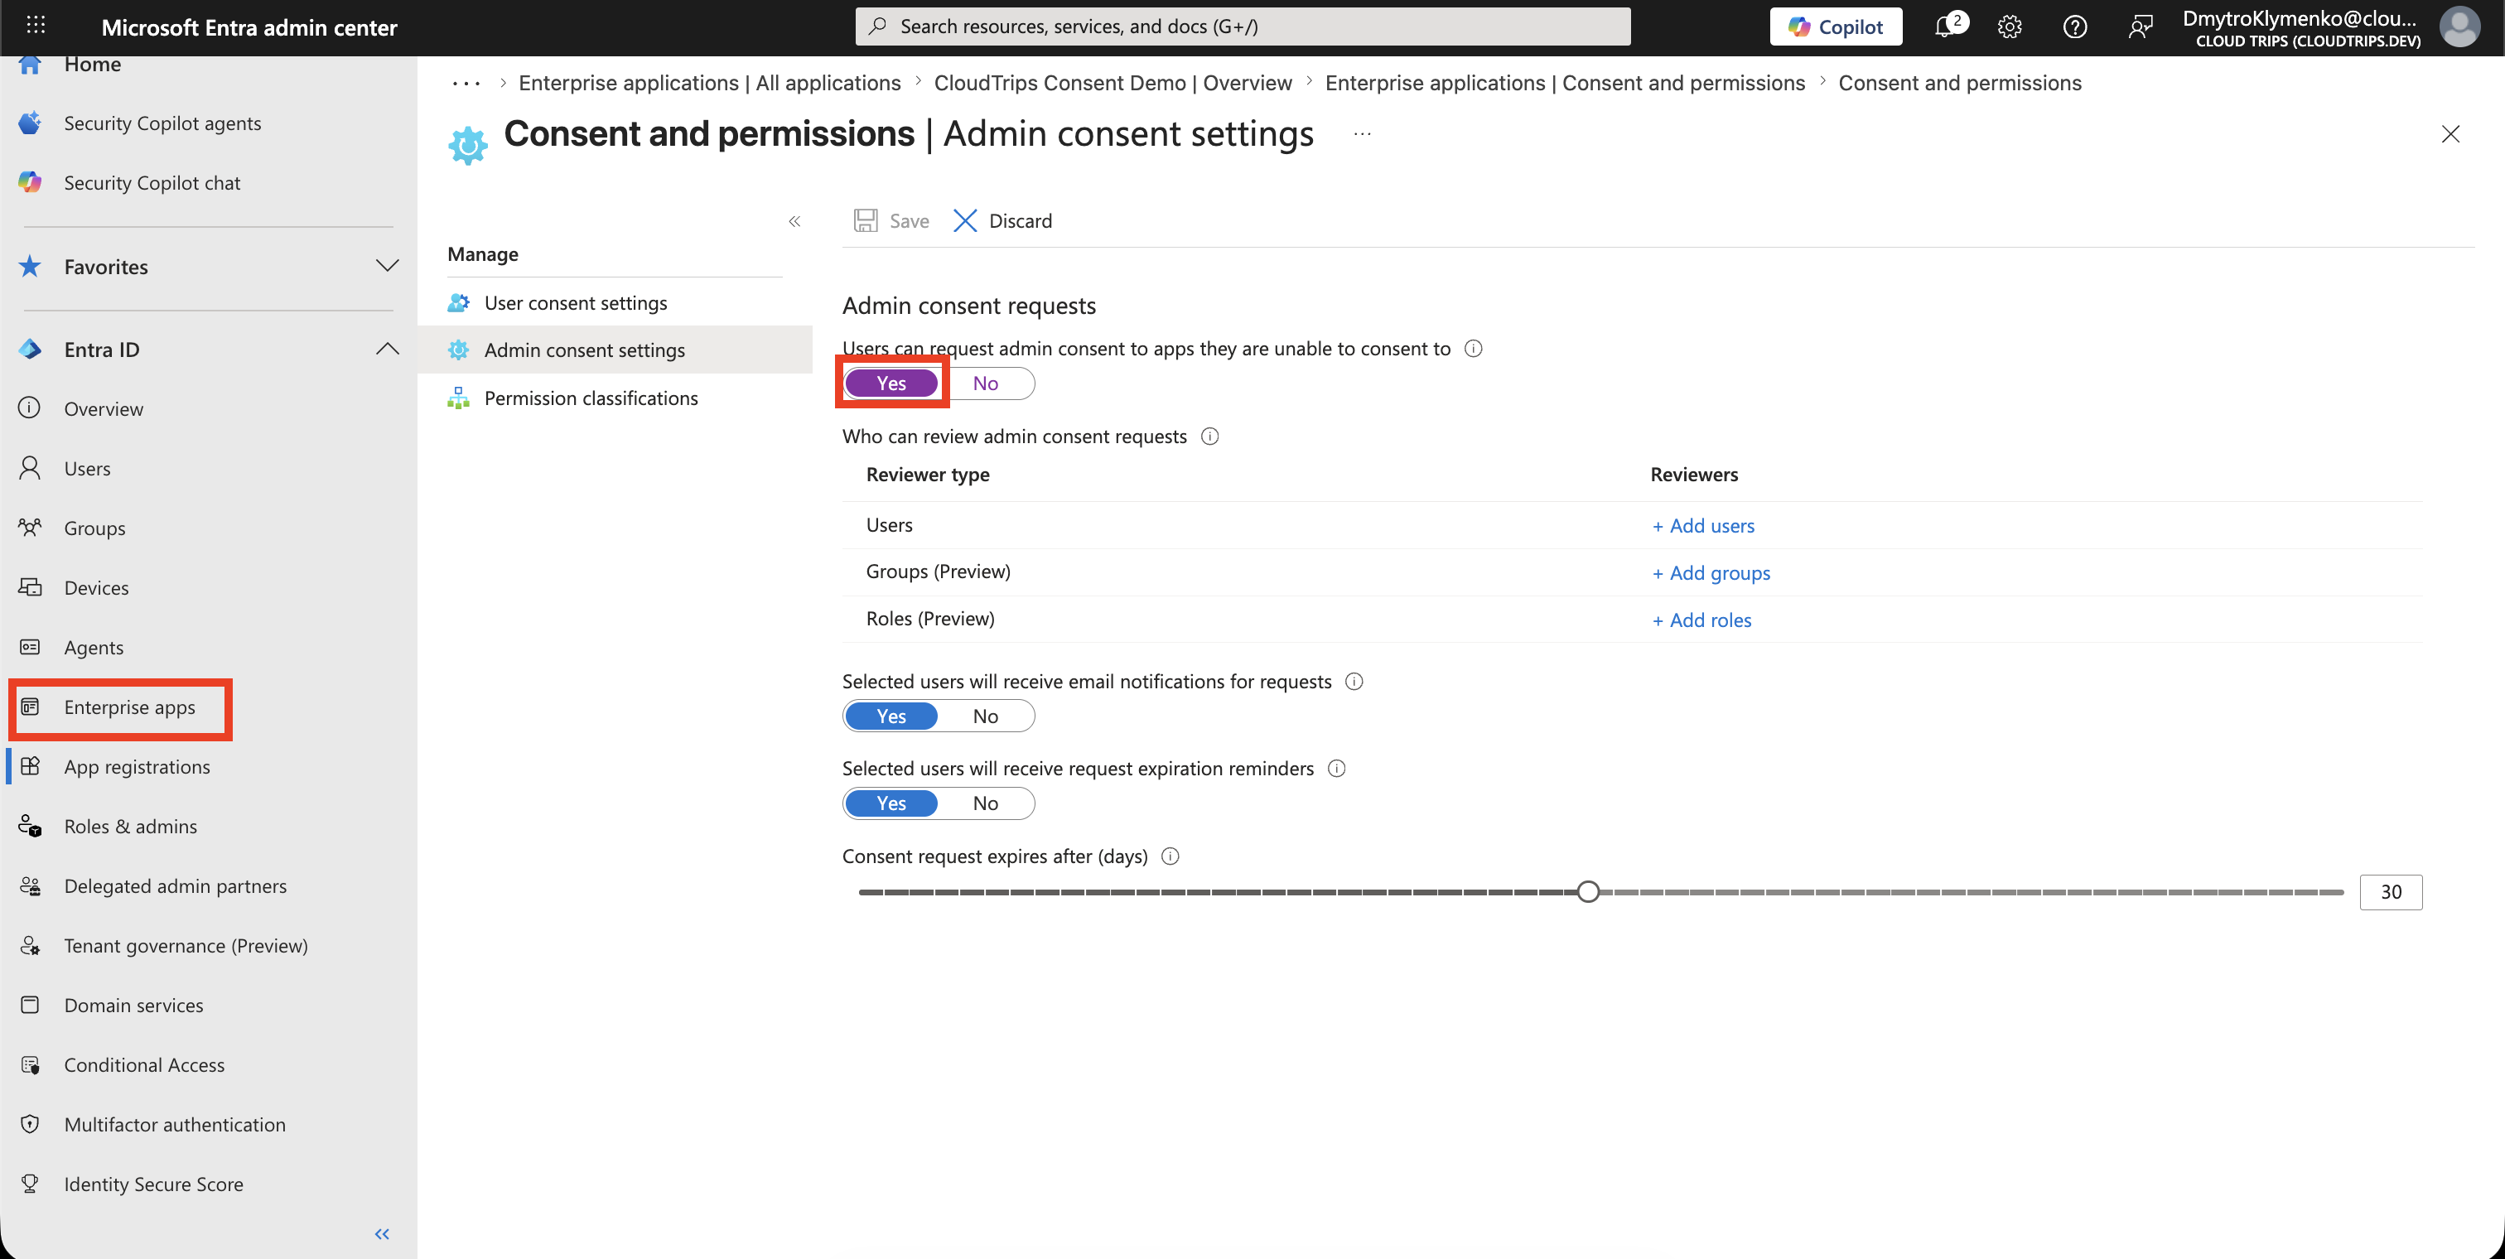The width and height of the screenshot is (2505, 1259).
Task: Select Admin consent settings menu item
Action: pos(615,350)
